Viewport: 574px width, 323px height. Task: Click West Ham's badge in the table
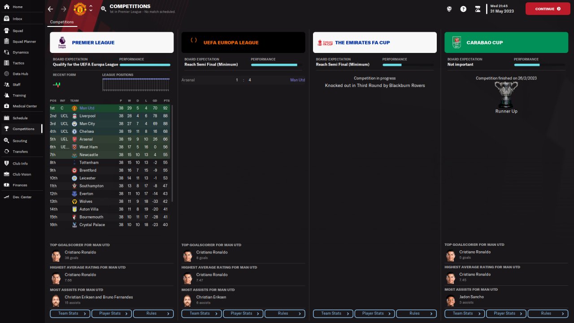74,147
